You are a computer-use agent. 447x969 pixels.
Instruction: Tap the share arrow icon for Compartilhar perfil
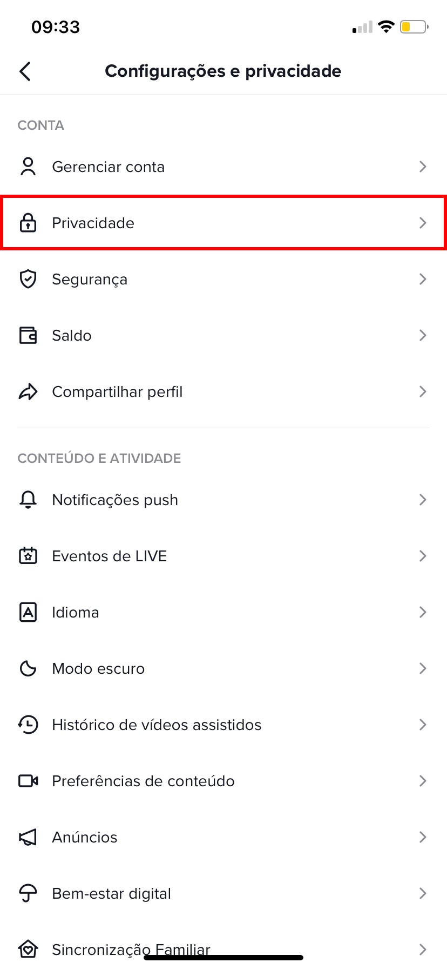[x=28, y=391]
